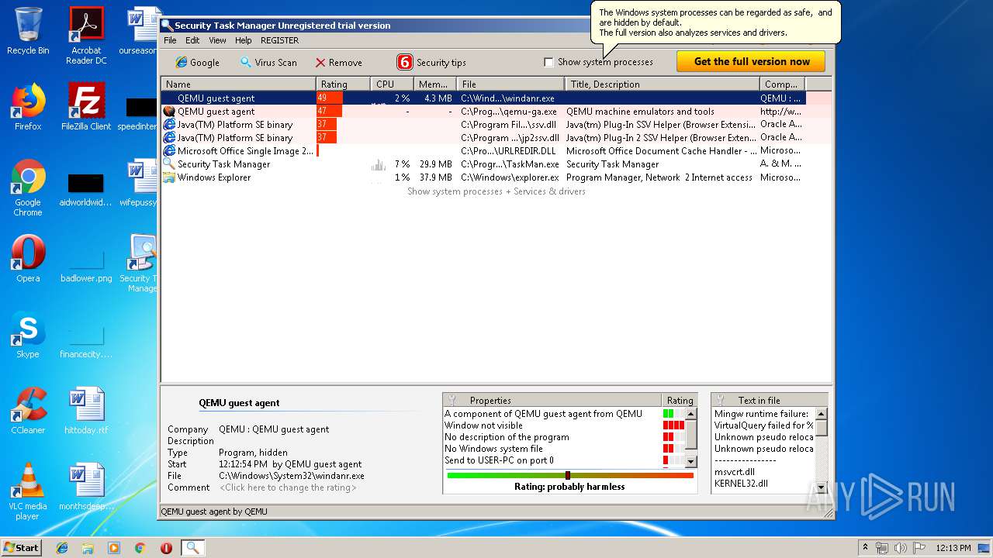Viewport: 993px width, 558px height.
Task: Click Windows Explorer process icon
Action: (x=168, y=177)
